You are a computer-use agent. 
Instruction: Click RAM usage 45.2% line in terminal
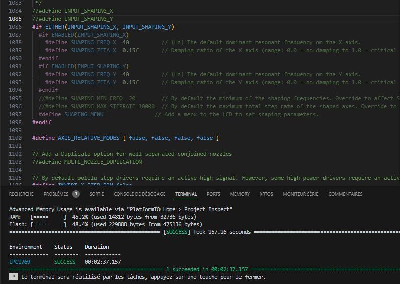[x=103, y=217]
